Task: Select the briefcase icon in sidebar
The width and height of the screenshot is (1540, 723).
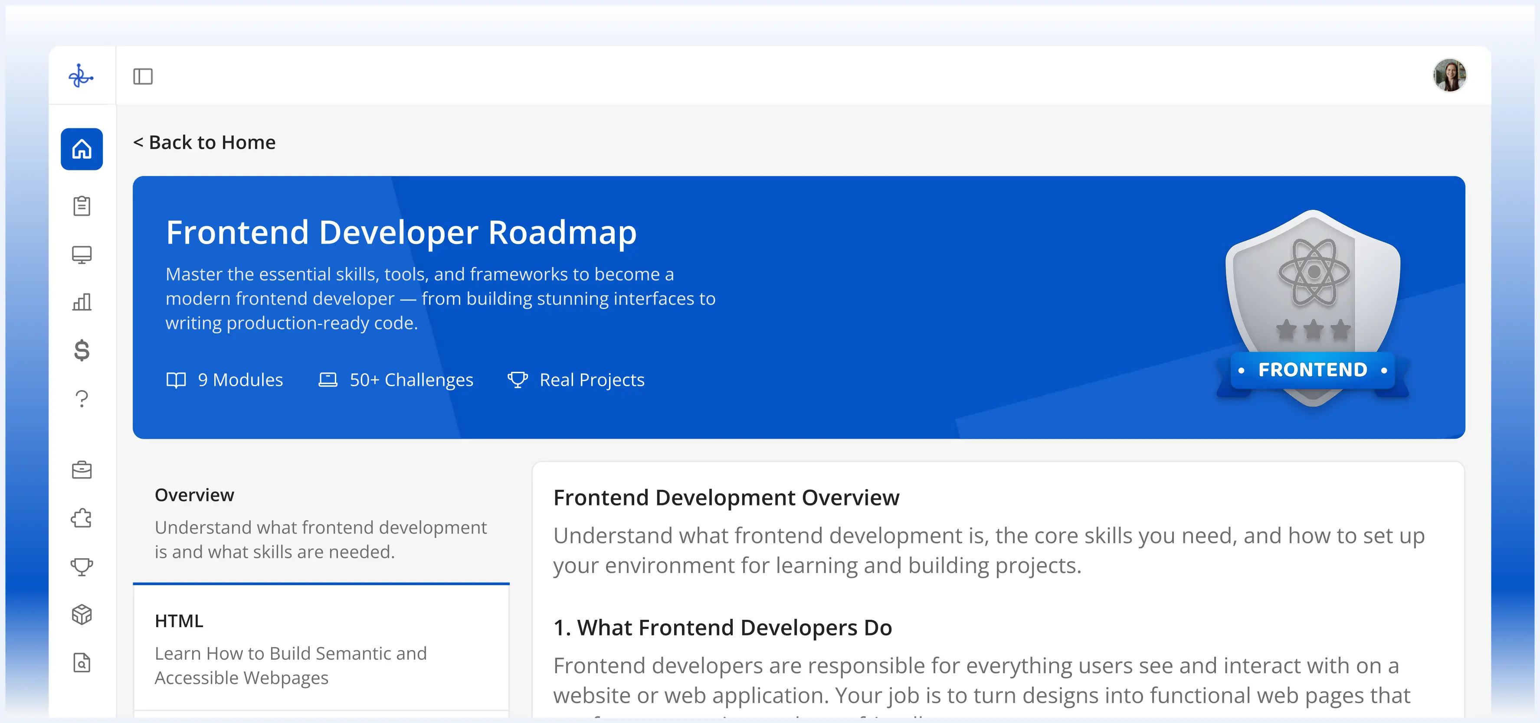Action: tap(81, 470)
